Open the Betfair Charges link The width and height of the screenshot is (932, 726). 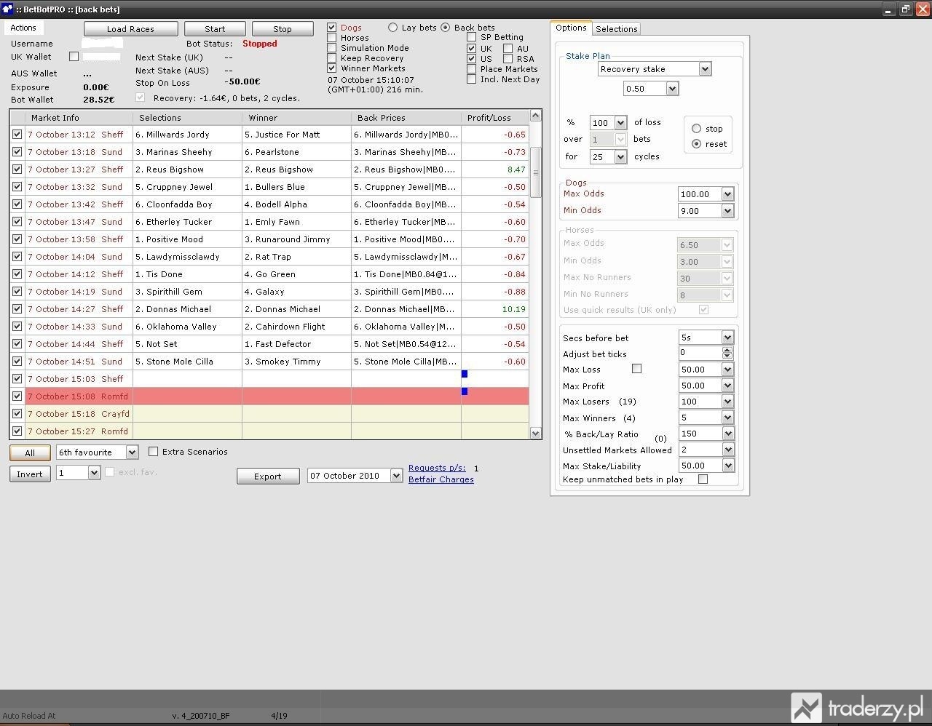pos(441,479)
